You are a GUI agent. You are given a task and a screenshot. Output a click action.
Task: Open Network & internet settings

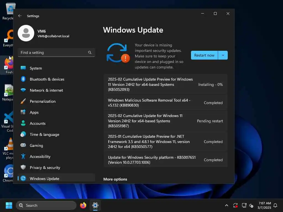(x=56, y=90)
